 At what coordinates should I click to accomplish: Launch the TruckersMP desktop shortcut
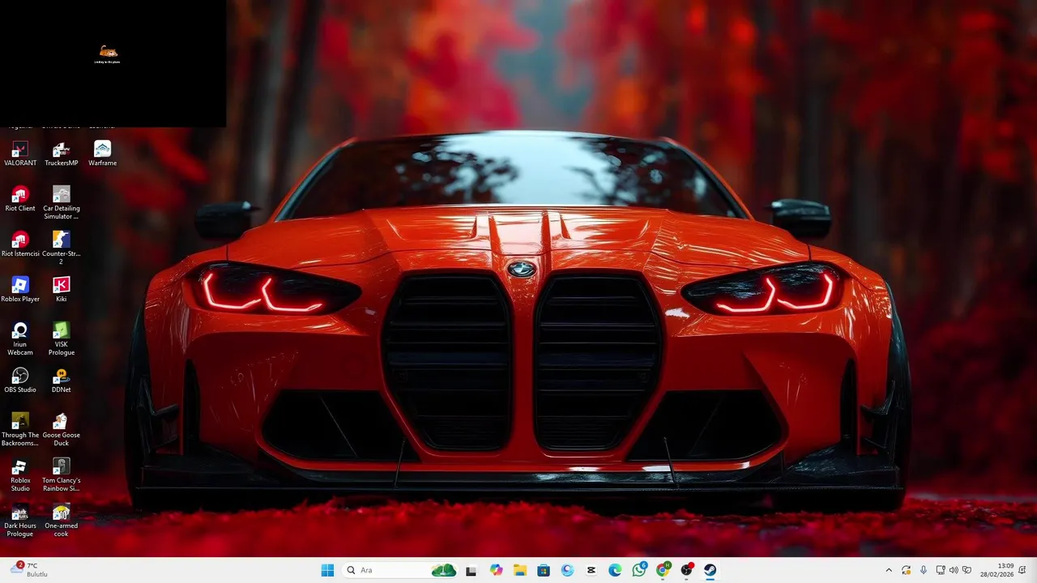61,153
